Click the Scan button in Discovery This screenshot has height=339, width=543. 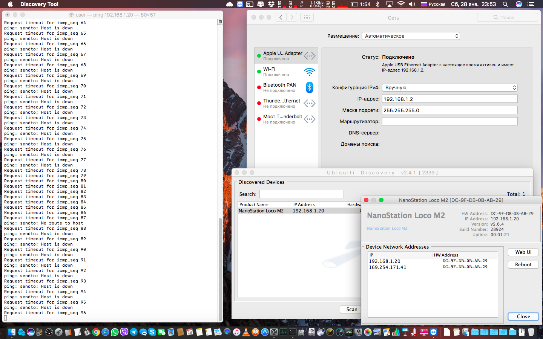[x=351, y=309]
